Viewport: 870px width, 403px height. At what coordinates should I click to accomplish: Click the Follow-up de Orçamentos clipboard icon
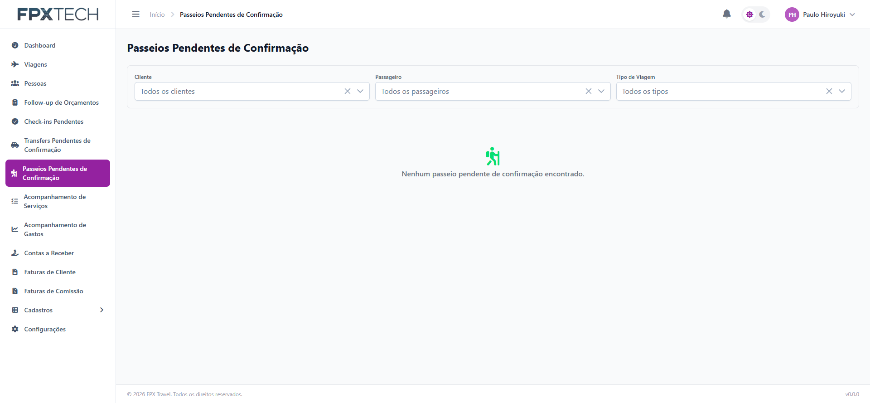pos(15,102)
